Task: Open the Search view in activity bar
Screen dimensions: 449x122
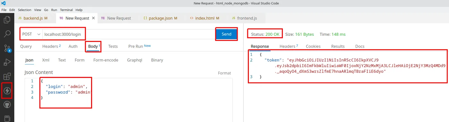Action: click(x=7, y=34)
